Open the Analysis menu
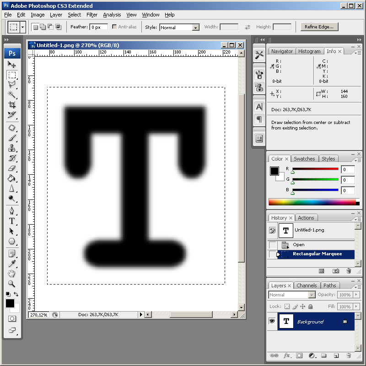This screenshot has width=366, height=366. [x=112, y=15]
